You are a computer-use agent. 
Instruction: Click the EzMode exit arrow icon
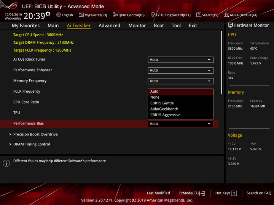[x=202, y=193]
